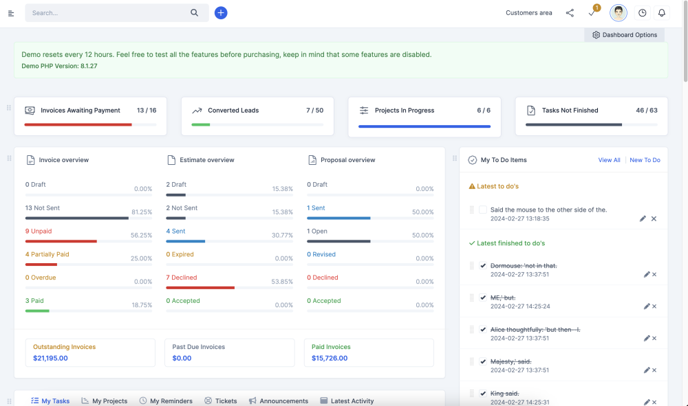The image size is (688, 406).
Task: Collapse the sidebar with the hamburger icon
Action: tap(11, 12)
